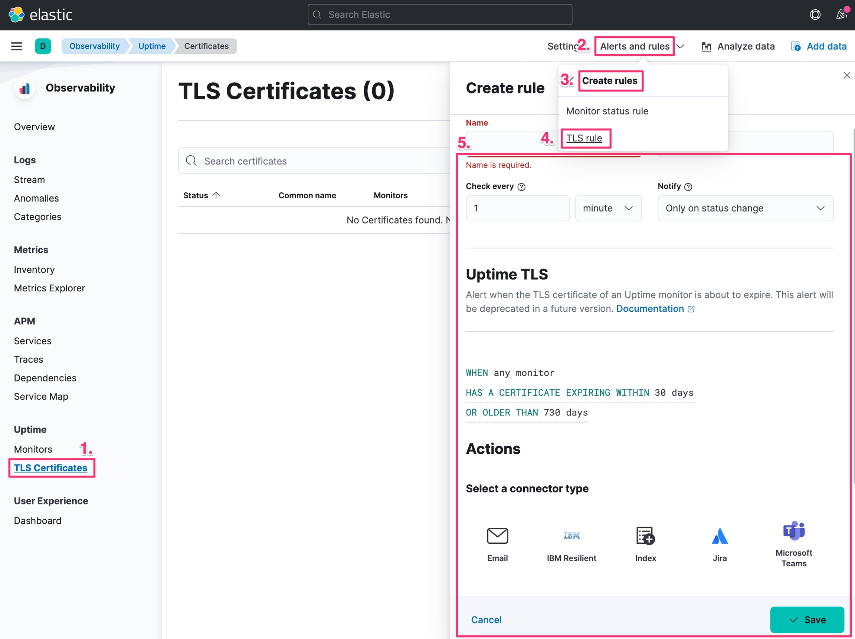Open the hamburger navigation menu

[16, 46]
